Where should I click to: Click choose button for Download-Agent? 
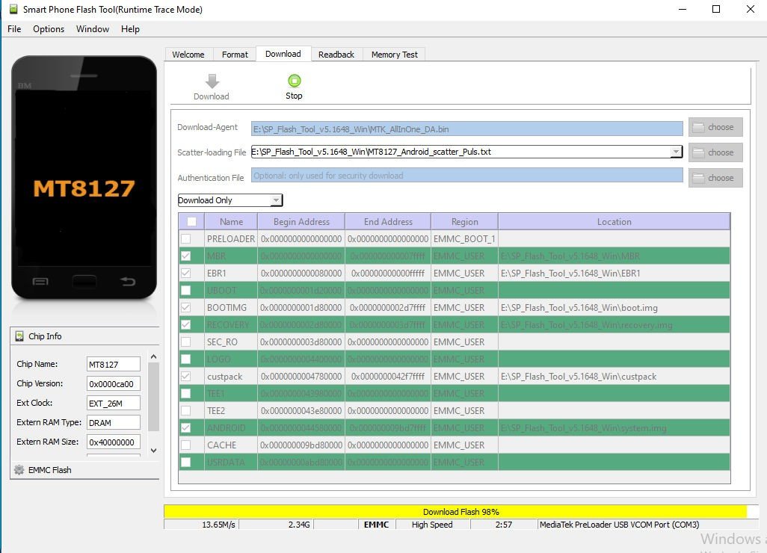(715, 127)
